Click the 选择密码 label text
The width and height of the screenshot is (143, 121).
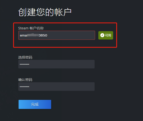25,57
